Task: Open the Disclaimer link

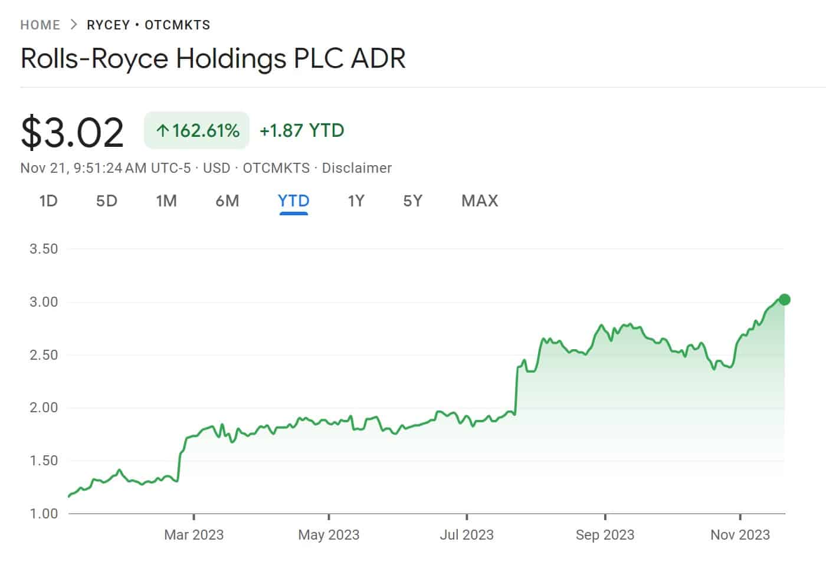Action: pos(356,168)
